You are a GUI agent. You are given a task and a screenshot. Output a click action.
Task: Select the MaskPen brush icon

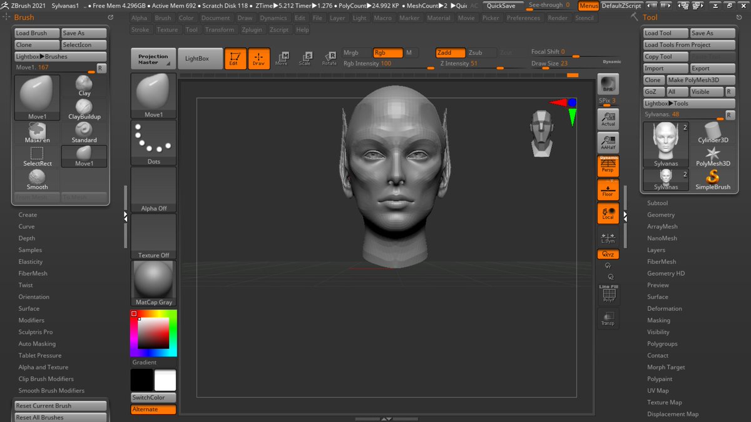[x=37, y=133]
